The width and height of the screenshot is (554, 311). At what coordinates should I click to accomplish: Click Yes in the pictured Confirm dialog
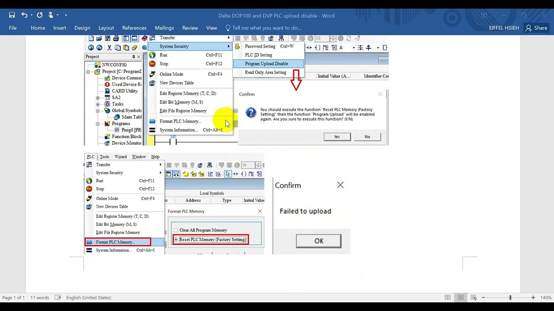[x=337, y=136]
